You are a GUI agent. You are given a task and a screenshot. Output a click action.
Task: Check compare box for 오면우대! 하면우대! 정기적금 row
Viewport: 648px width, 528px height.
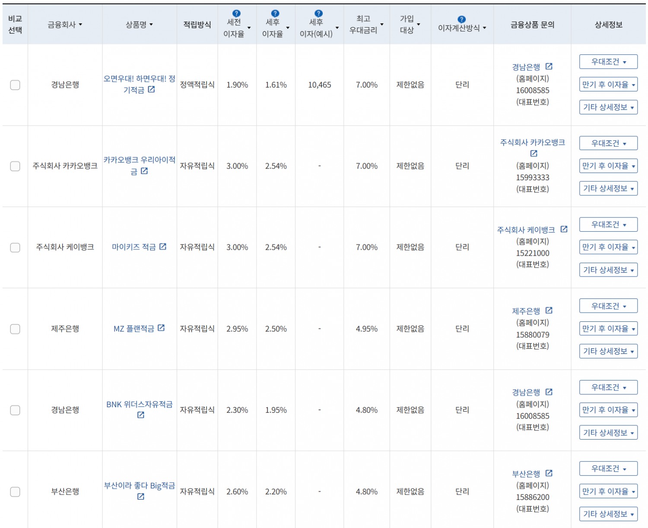point(15,85)
